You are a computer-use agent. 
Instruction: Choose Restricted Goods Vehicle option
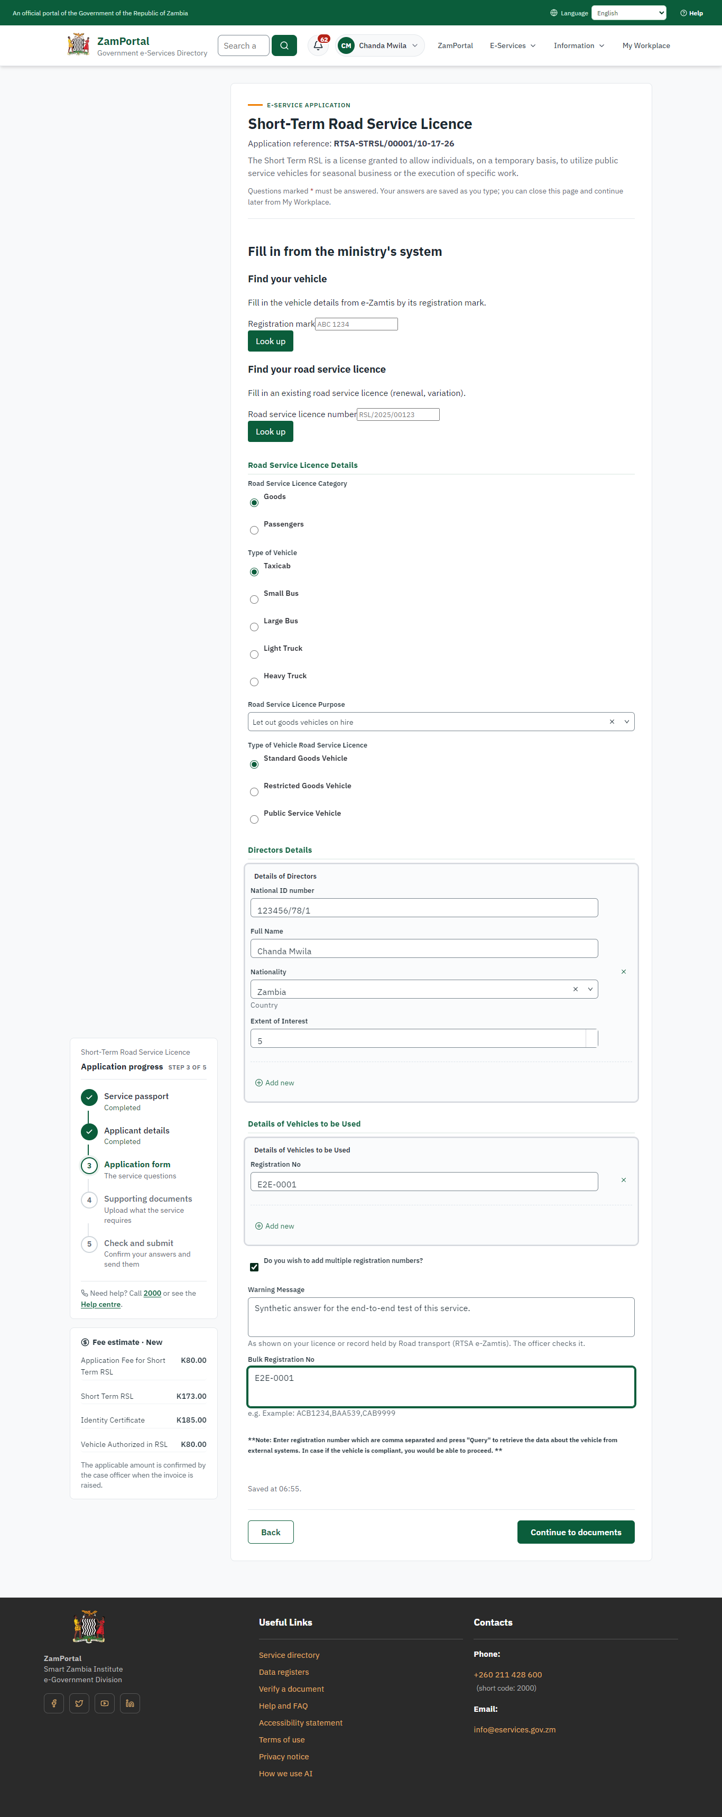pos(254,792)
